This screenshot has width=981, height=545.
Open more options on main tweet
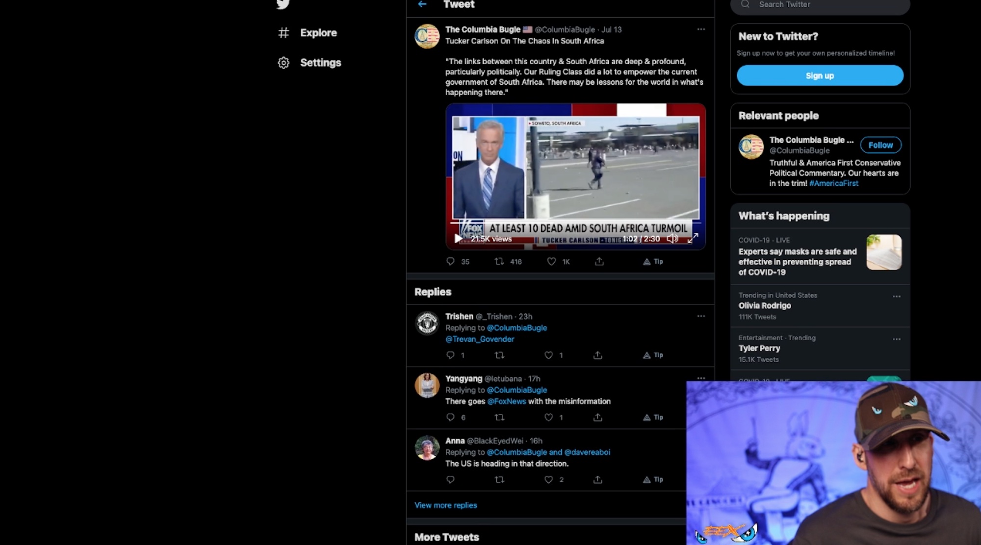(701, 29)
